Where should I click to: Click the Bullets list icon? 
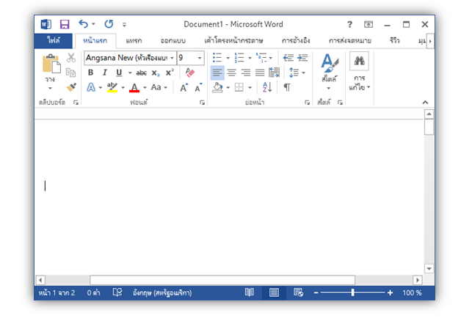click(x=217, y=57)
